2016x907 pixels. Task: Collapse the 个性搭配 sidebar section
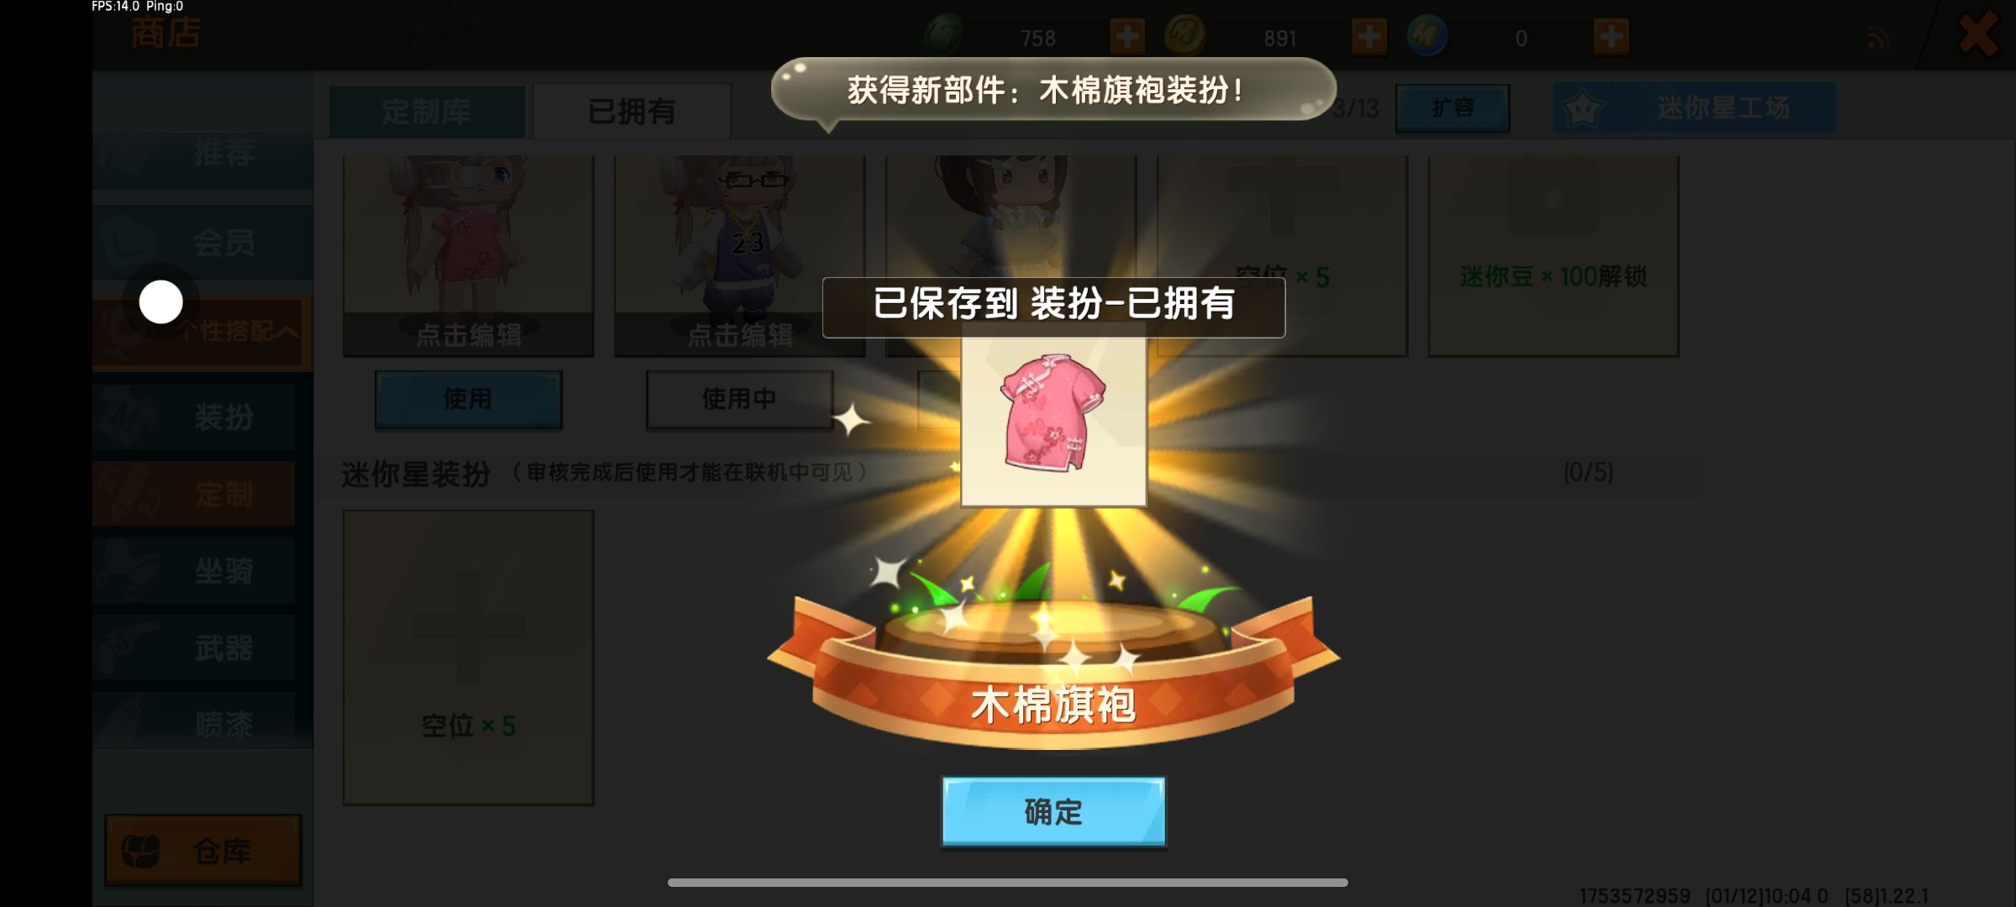[202, 332]
